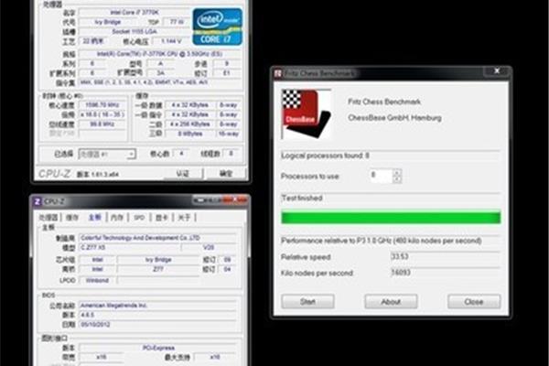Click the Start button in Fritz Benchmark

coord(307,302)
